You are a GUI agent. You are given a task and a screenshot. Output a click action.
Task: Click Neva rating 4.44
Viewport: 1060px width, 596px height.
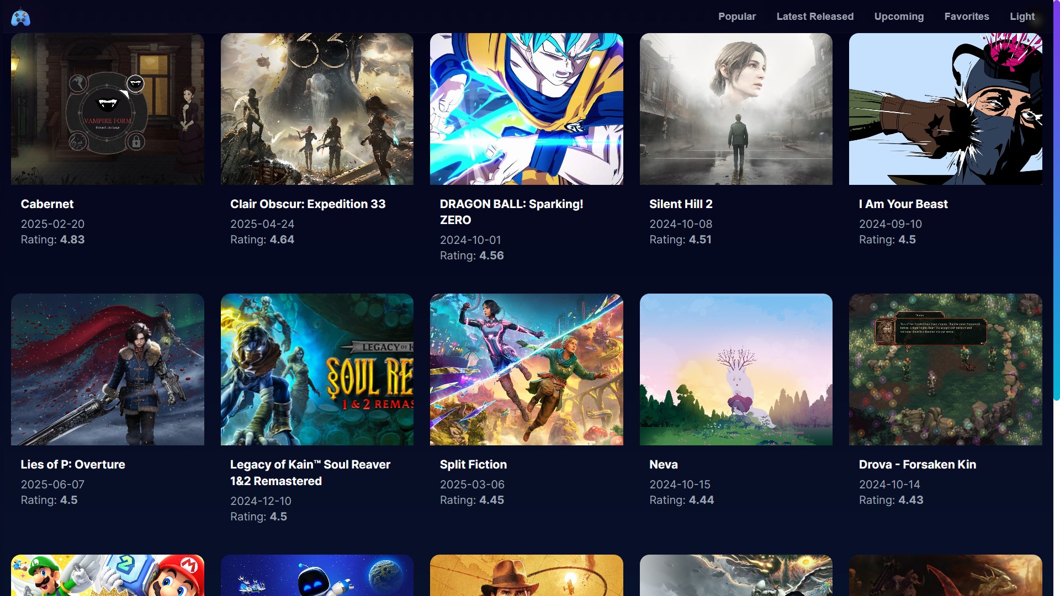tap(682, 500)
